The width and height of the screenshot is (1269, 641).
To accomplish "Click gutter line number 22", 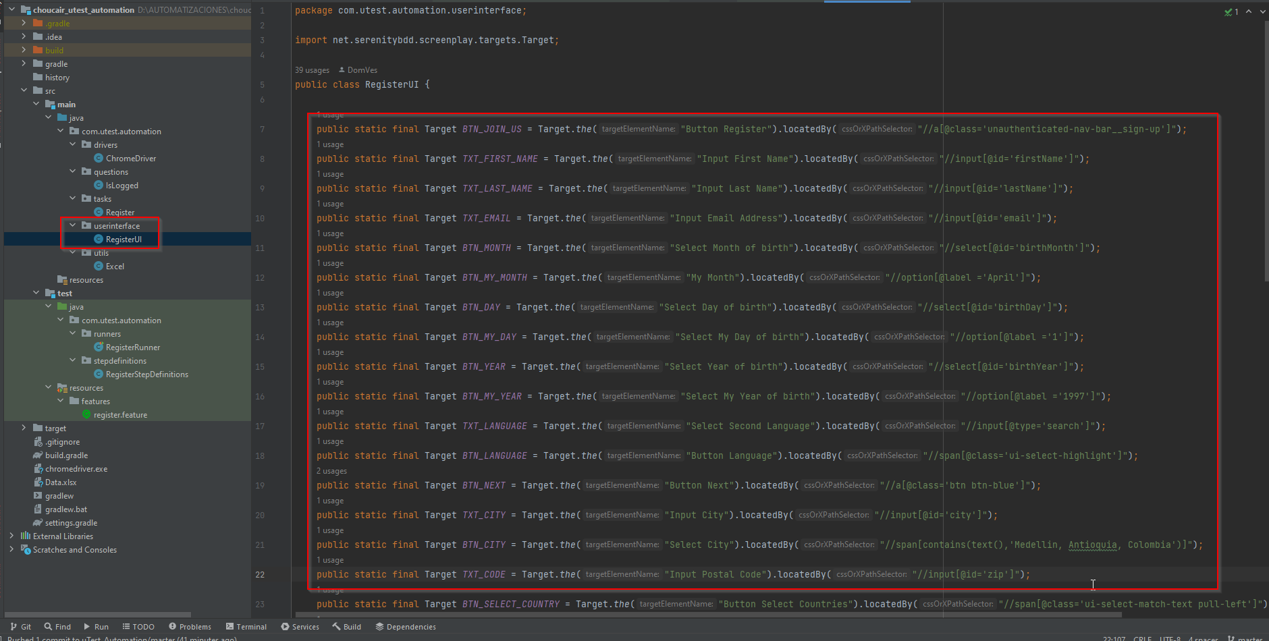I will [260, 575].
